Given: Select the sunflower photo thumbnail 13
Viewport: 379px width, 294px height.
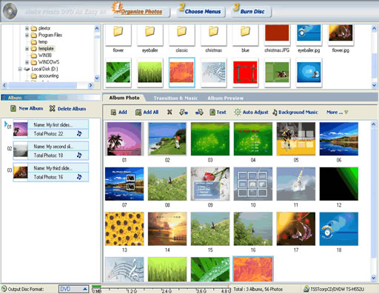Looking at the screenshot, I should pyautogui.click(x=124, y=229).
